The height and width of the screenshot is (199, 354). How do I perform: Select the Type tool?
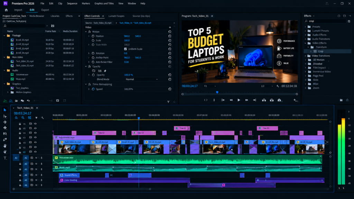(x=5, y=158)
